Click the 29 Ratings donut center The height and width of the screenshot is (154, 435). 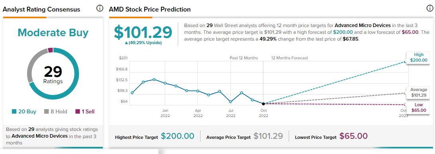(x=53, y=74)
